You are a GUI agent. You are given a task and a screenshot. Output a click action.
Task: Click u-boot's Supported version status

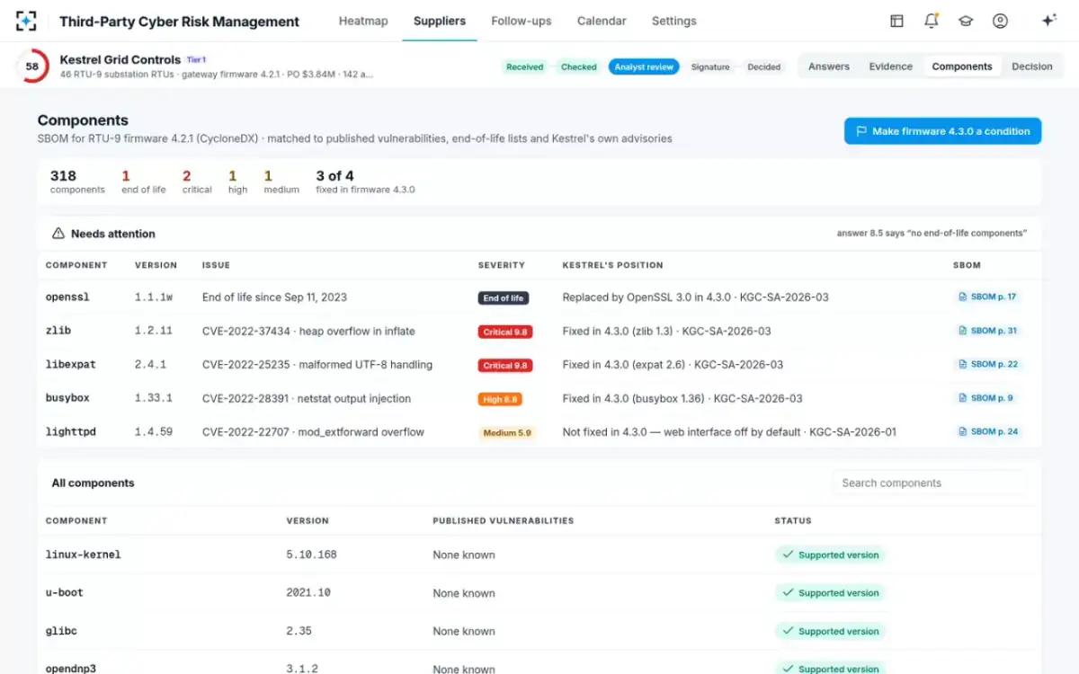(830, 593)
